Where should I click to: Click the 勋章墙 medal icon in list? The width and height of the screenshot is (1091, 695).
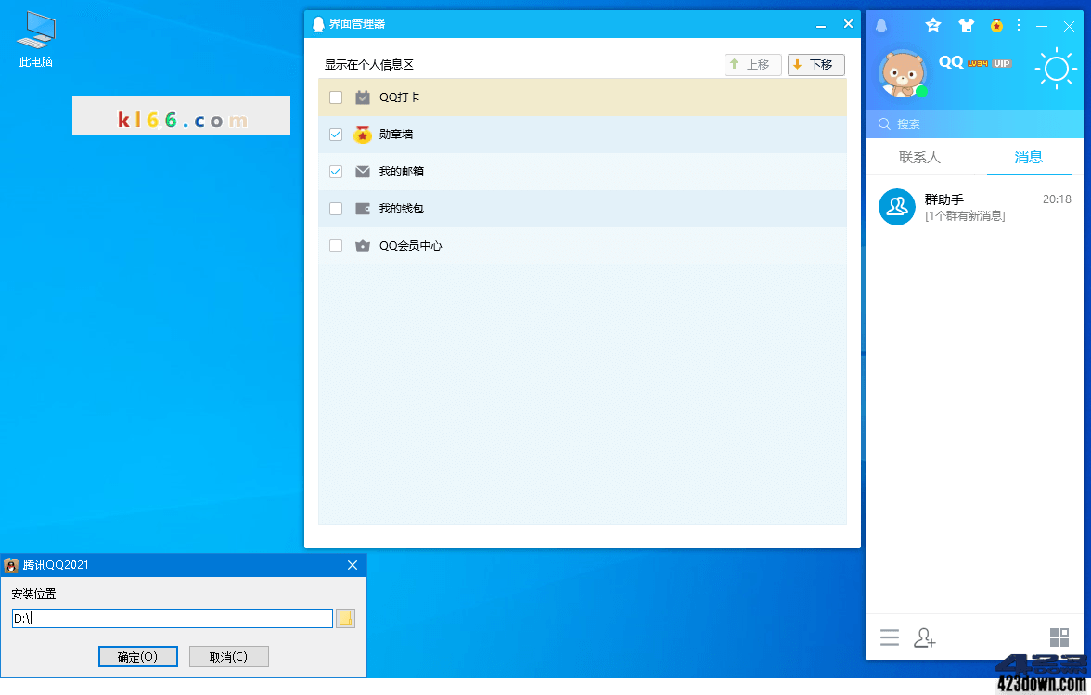click(x=363, y=135)
